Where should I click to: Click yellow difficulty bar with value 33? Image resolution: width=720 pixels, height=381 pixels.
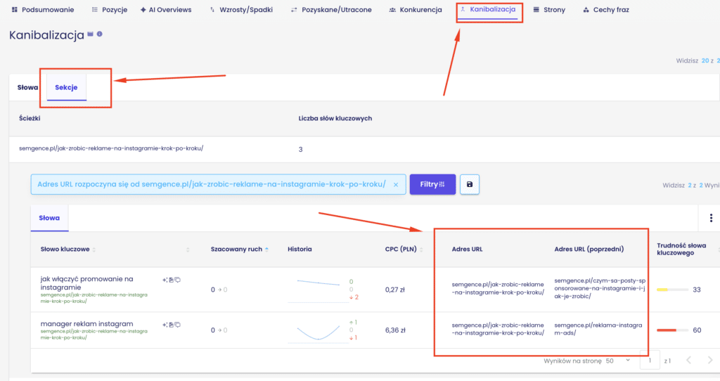pyautogui.click(x=672, y=290)
